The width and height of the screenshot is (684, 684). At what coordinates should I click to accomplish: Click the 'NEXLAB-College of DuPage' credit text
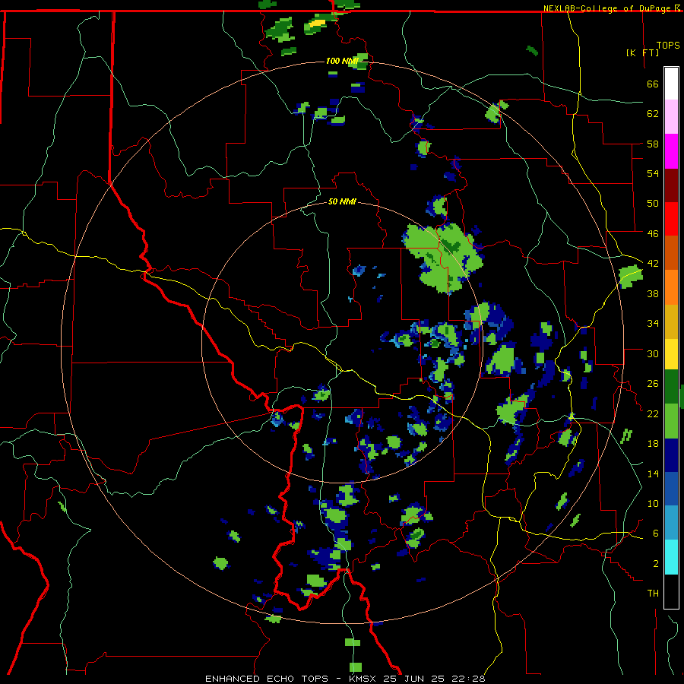click(x=608, y=8)
